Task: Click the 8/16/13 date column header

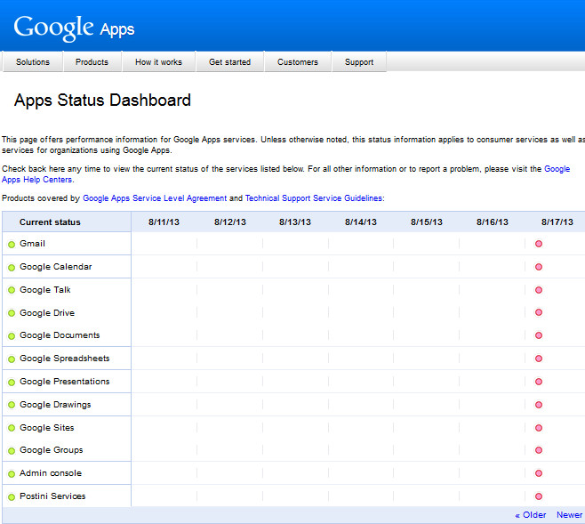Action: (493, 222)
